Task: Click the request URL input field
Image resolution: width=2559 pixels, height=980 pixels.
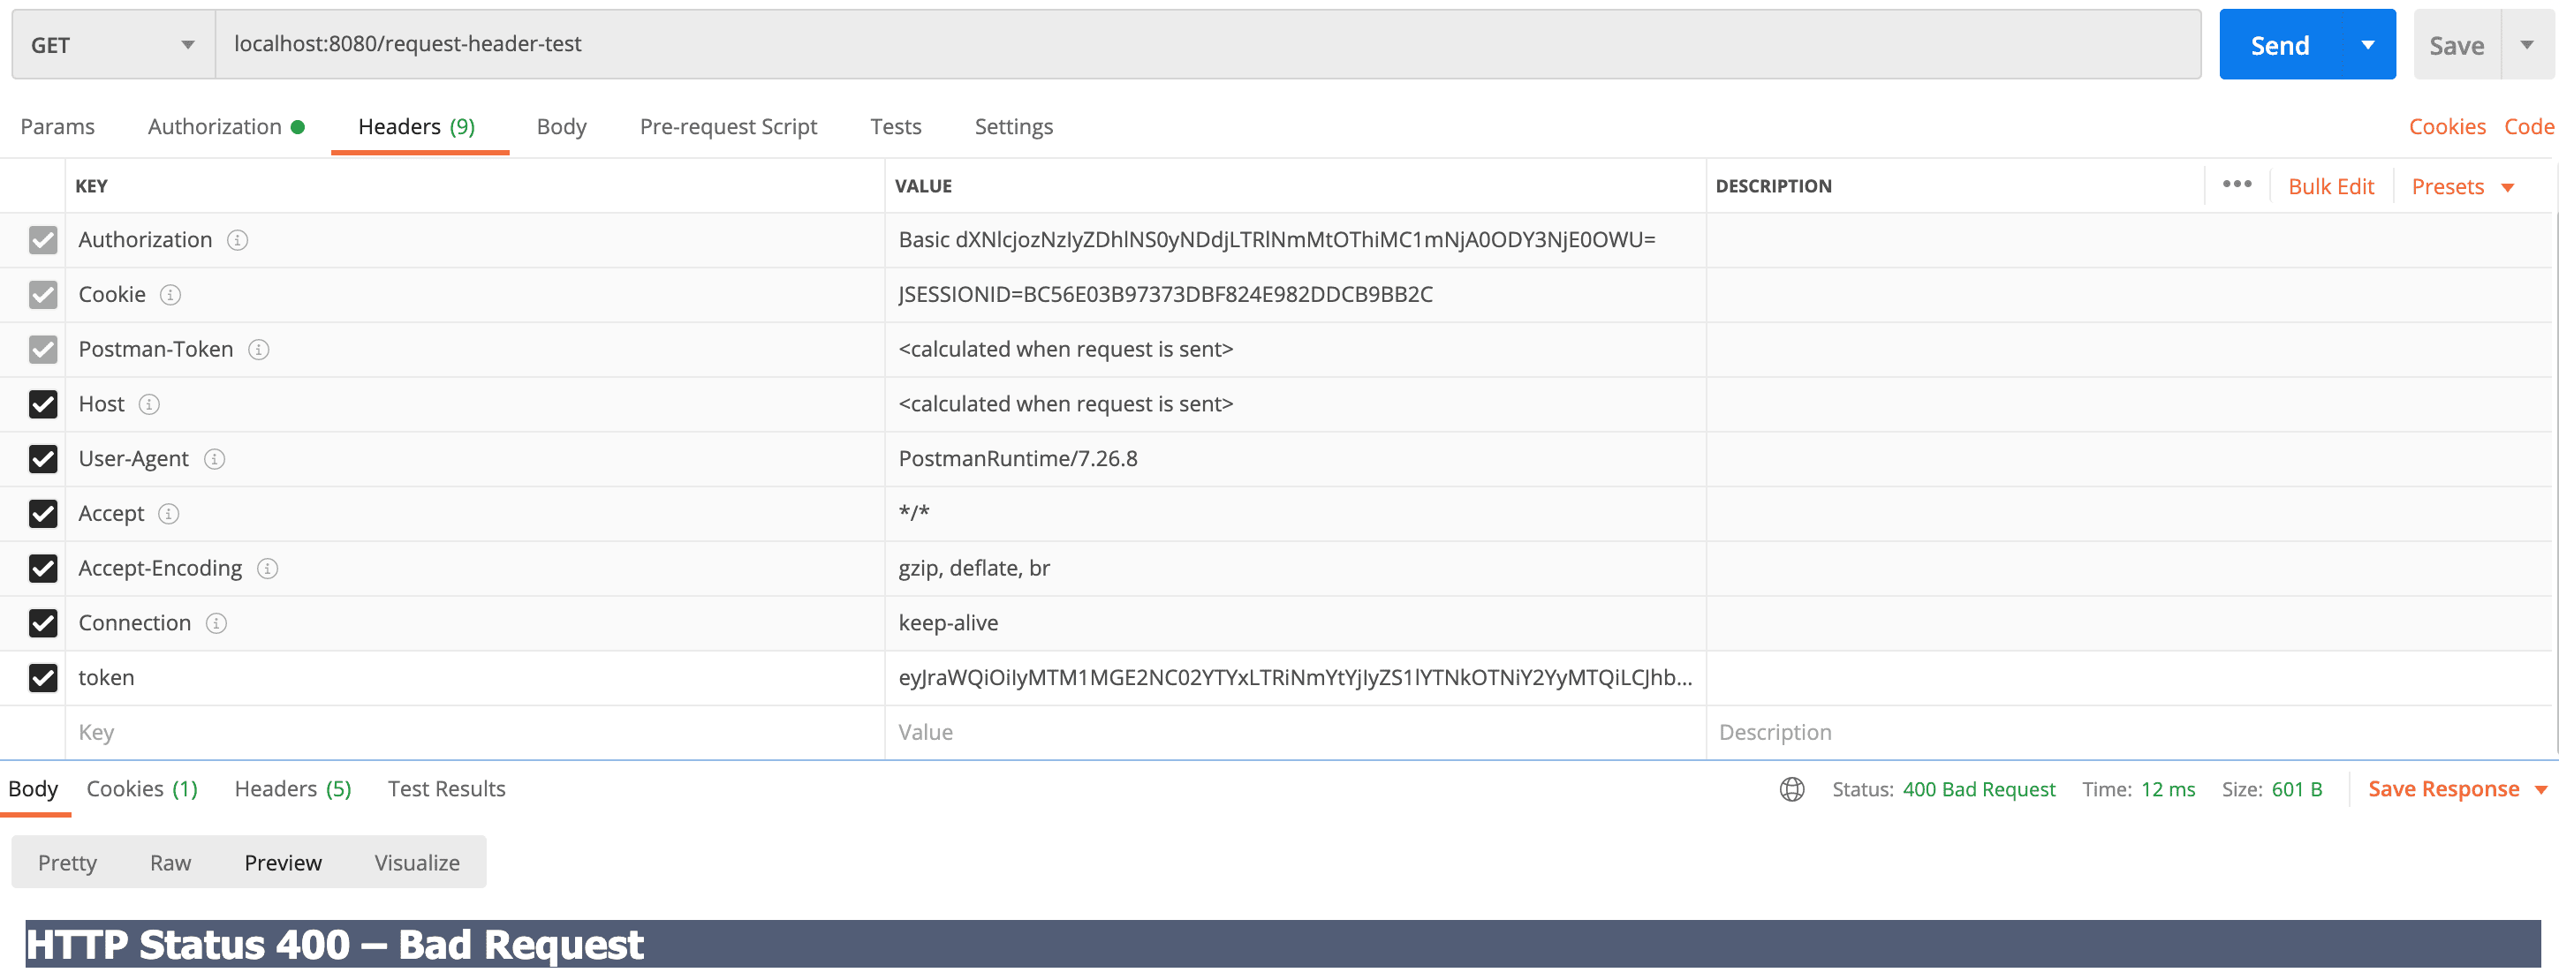Action: (695, 43)
